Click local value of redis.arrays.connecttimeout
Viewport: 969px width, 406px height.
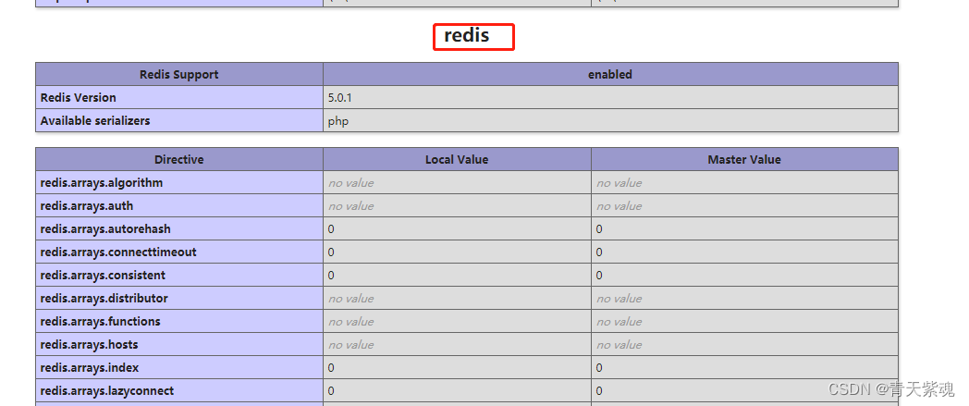click(x=331, y=252)
